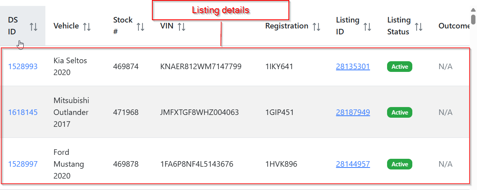Open DS ID 1618145 link
Screen dimensions: 479x190
[23, 112]
